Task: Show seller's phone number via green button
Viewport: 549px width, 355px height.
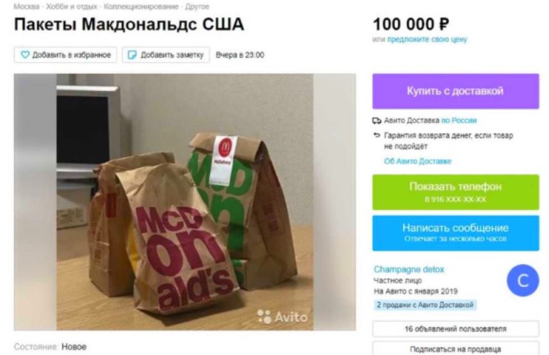Action: point(455,192)
